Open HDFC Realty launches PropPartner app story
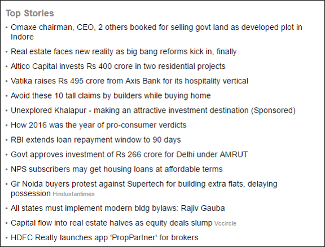This screenshot has width=325, height=247. click(104, 237)
